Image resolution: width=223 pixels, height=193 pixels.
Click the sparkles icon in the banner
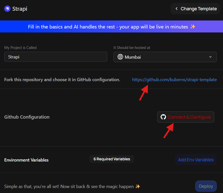192,26
